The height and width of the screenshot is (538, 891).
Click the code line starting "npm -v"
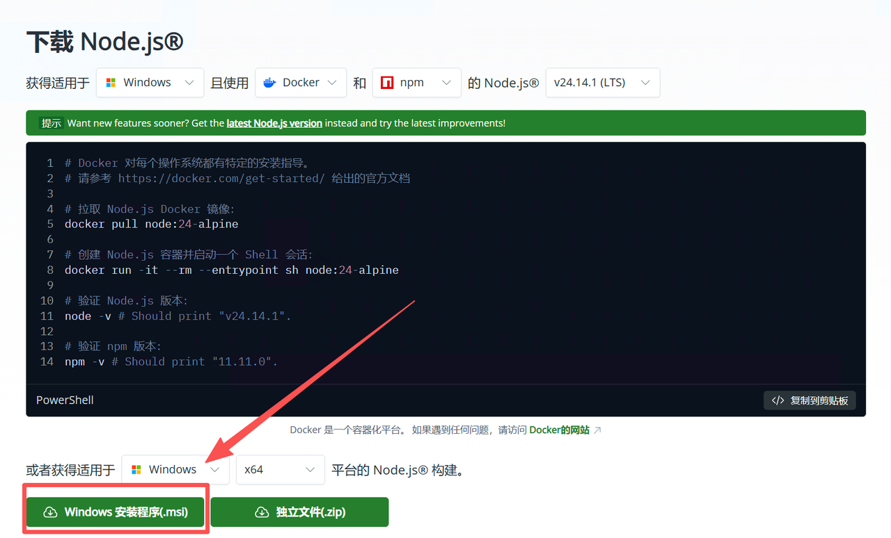click(171, 361)
